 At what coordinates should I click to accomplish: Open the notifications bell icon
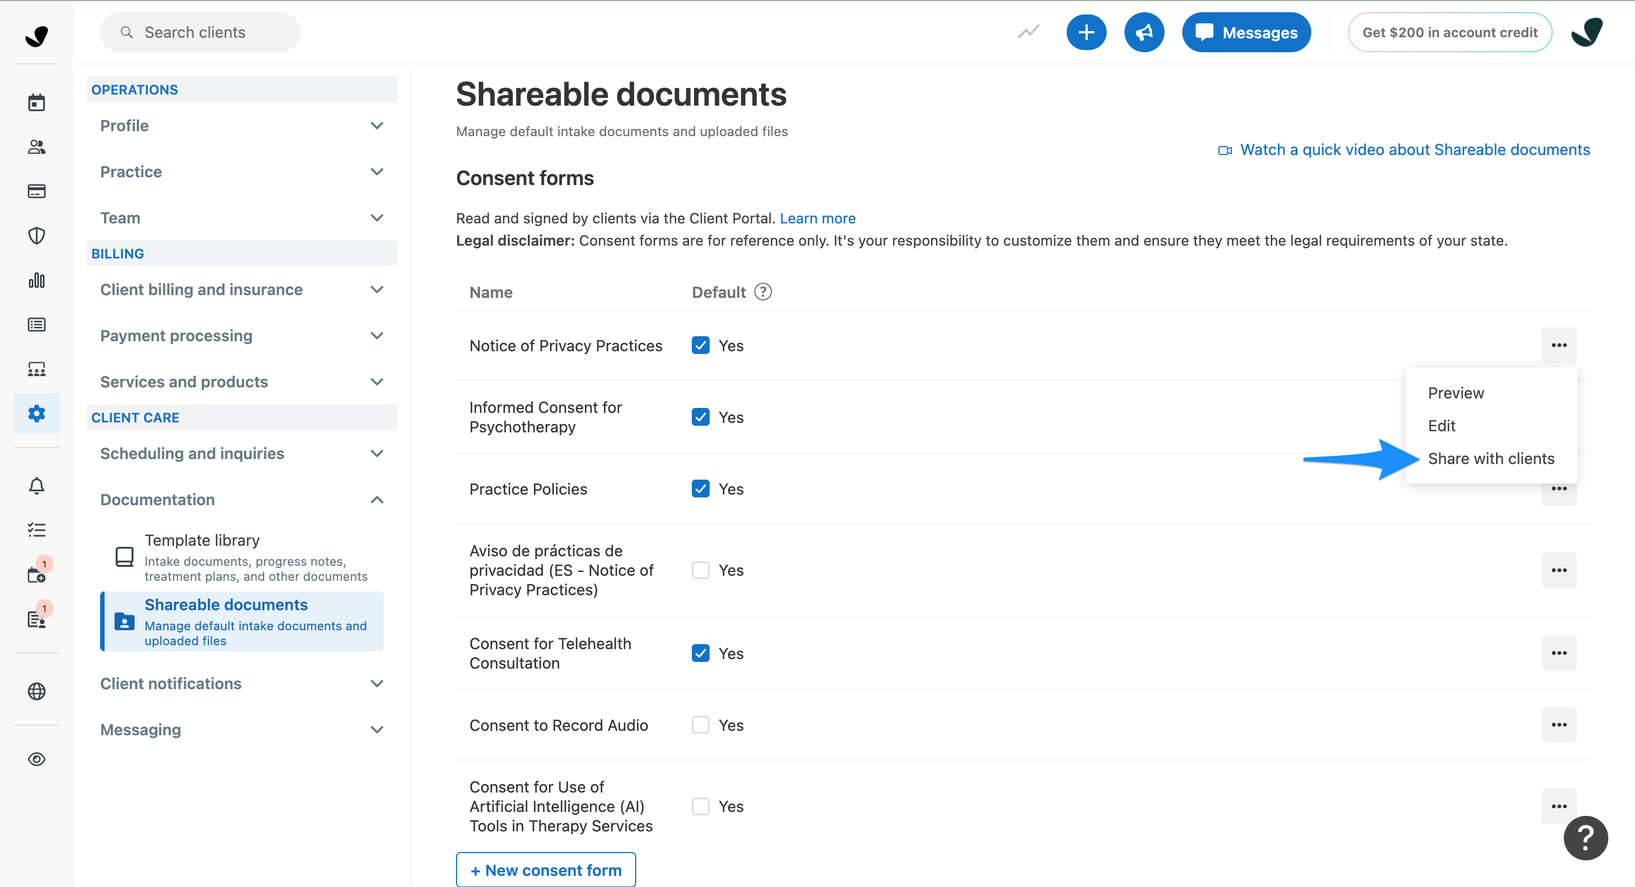coord(36,485)
